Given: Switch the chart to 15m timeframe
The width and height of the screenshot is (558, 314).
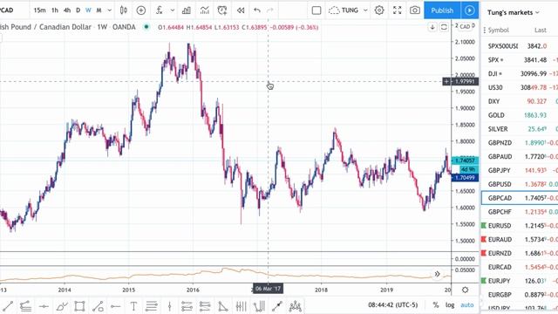Looking at the screenshot, I should tap(39, 10).
